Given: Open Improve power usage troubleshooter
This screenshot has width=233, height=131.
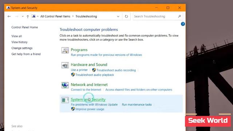Looking at the screenshot, I should [90, 109].
